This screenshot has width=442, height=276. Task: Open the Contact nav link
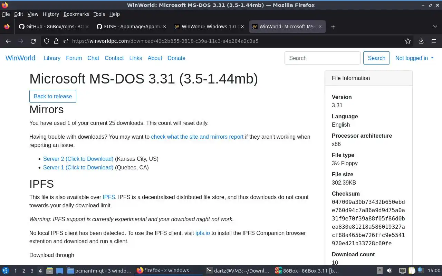pyautogui.click(x=114, y=58)
